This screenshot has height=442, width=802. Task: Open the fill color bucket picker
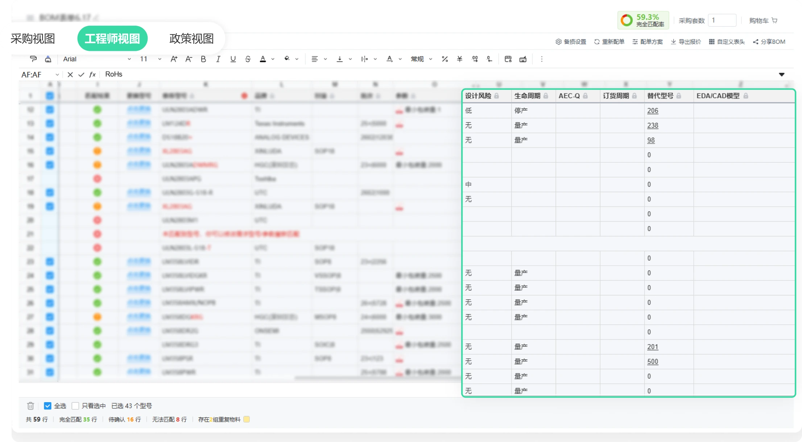pos(287,58)
